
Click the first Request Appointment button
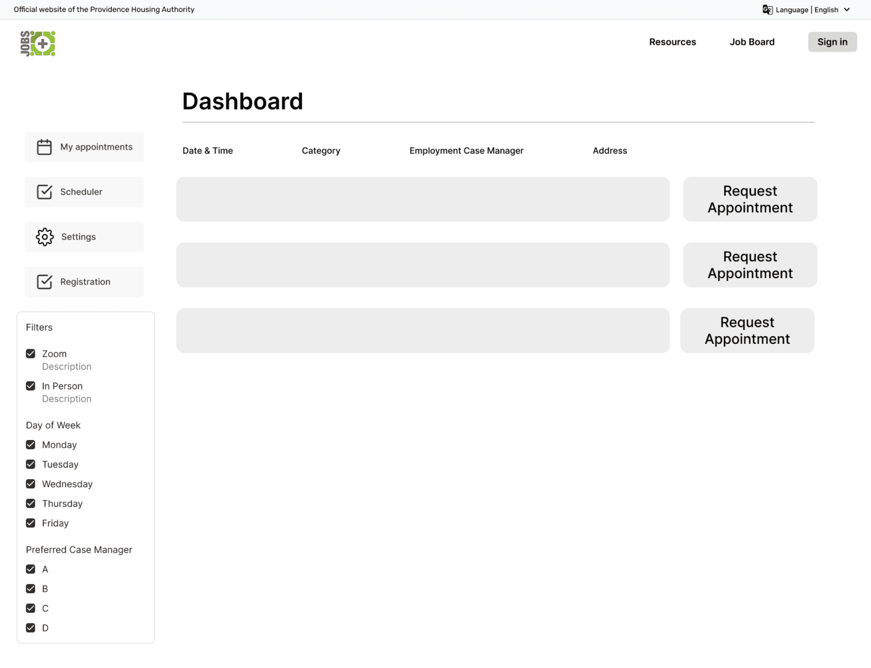pos(750,199)
